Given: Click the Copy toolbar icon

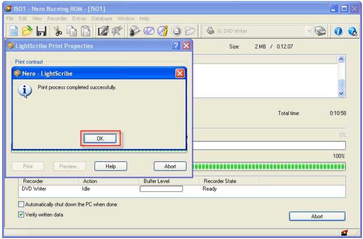Looking at the screenshot, I should click(x=72, y=31).
